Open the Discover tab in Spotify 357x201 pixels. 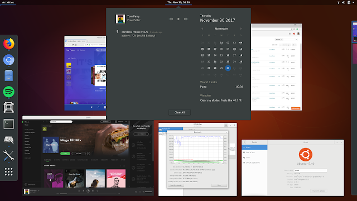[x=94, y=160]
